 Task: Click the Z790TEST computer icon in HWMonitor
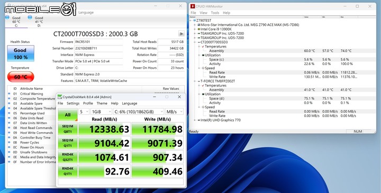pos(195,21)
